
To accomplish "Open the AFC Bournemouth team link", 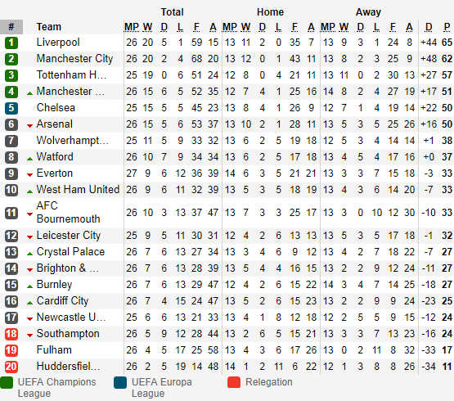I will click(x=68, y=213).
